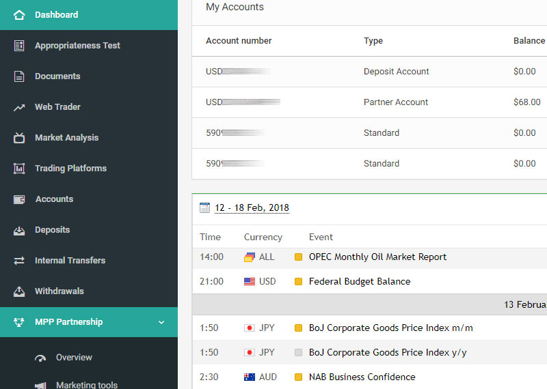Click the Dashboard home icon
Image resolution: width=547 pixels, height=389 pixels.
click(19, 14)
